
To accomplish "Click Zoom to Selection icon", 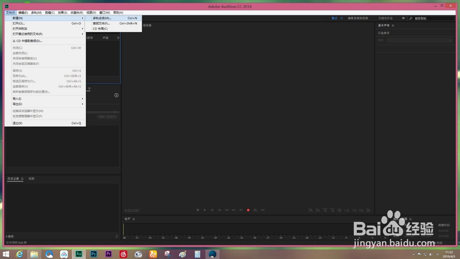I will pyautogui.click(x=361, y=210).
